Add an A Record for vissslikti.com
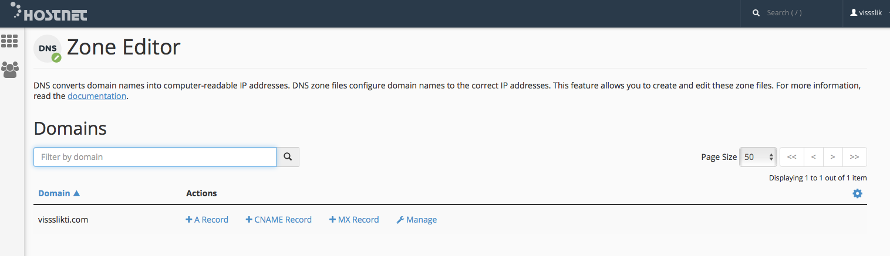 point(207,220)
